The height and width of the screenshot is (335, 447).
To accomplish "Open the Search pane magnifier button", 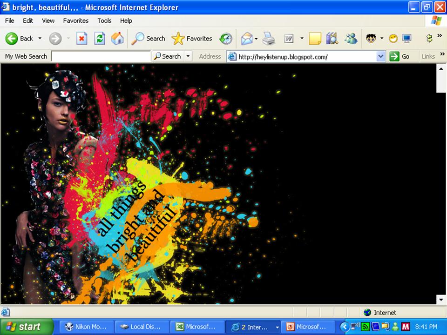I will pyautogui.click(x=148, y=39).
